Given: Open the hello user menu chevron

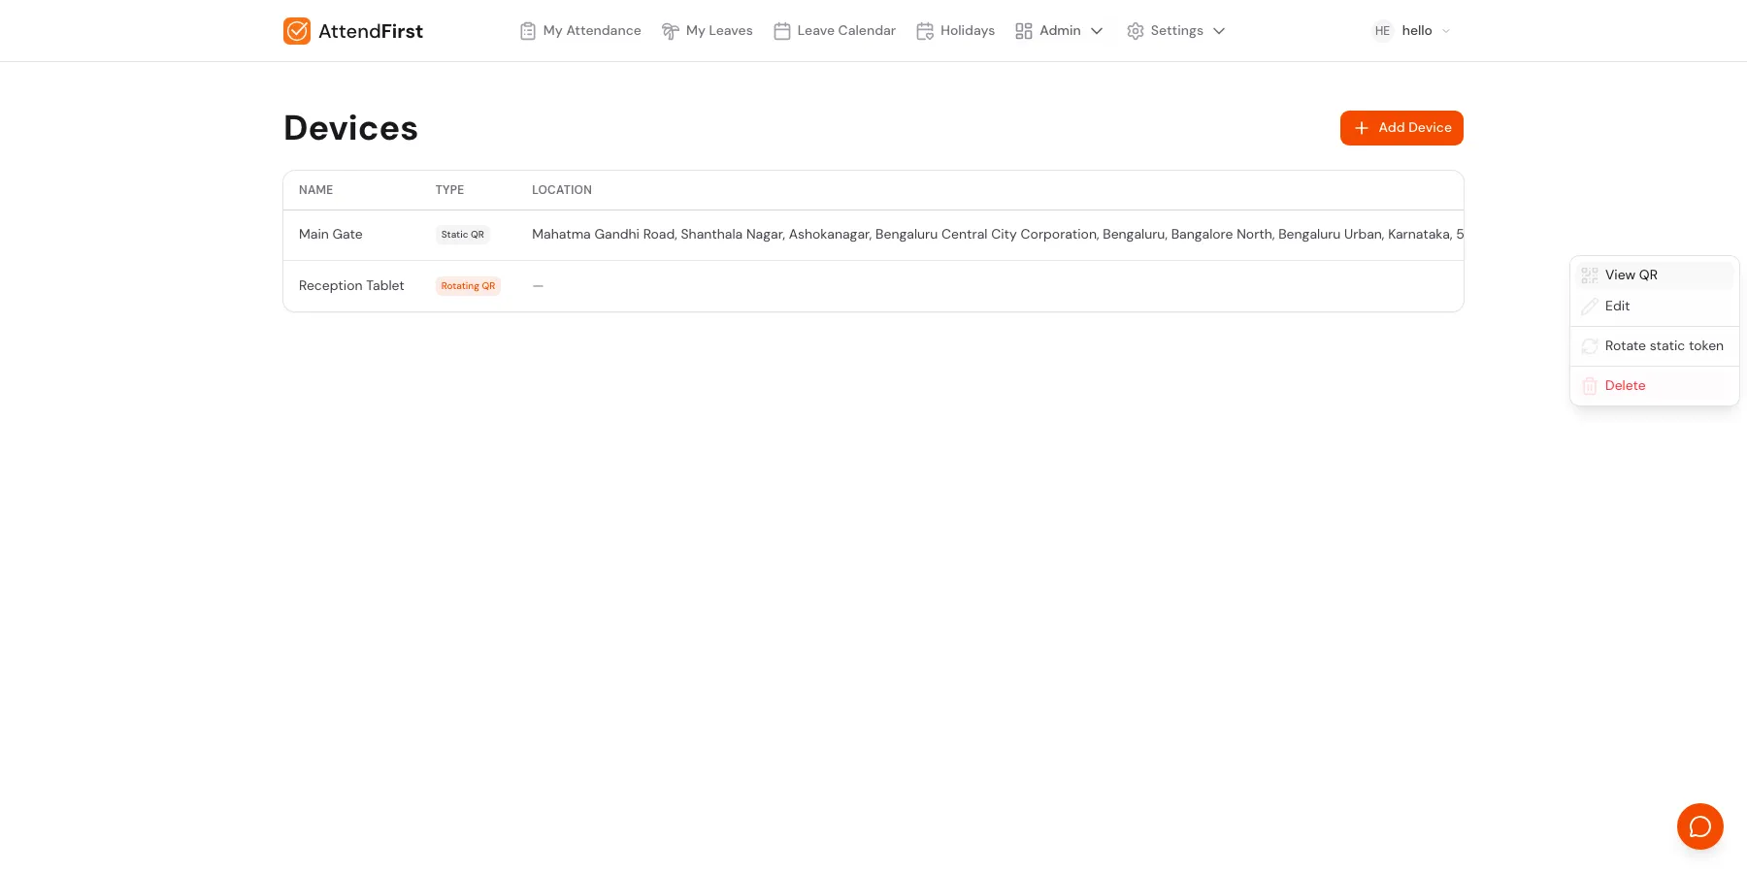Looking at the screenshot, I should [1446, 31].
